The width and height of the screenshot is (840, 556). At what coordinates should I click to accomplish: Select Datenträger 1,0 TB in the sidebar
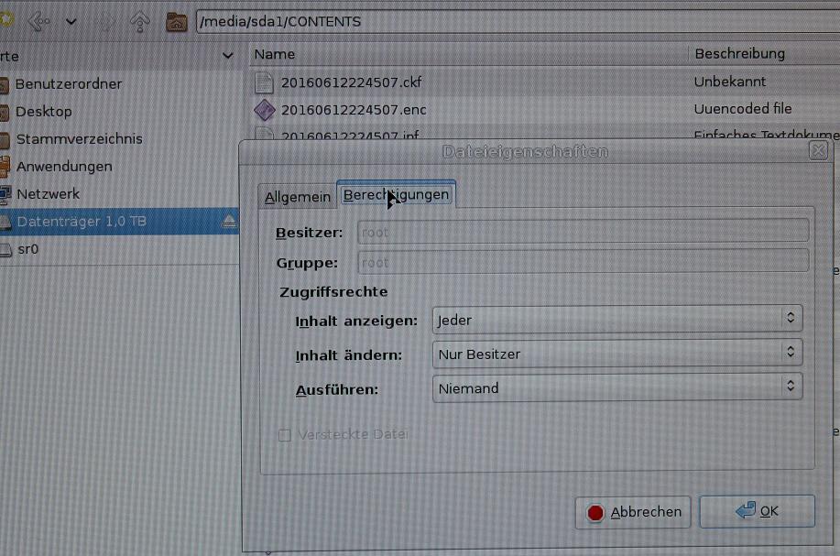pyautogui.click(x=119, y=222)
